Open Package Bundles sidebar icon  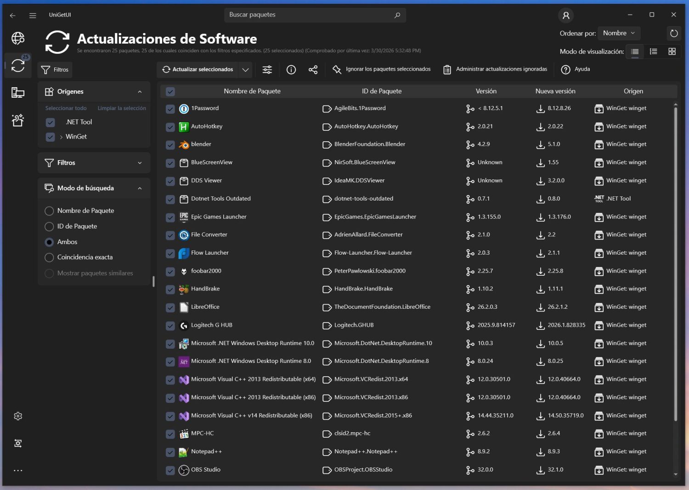pos(18,120)
